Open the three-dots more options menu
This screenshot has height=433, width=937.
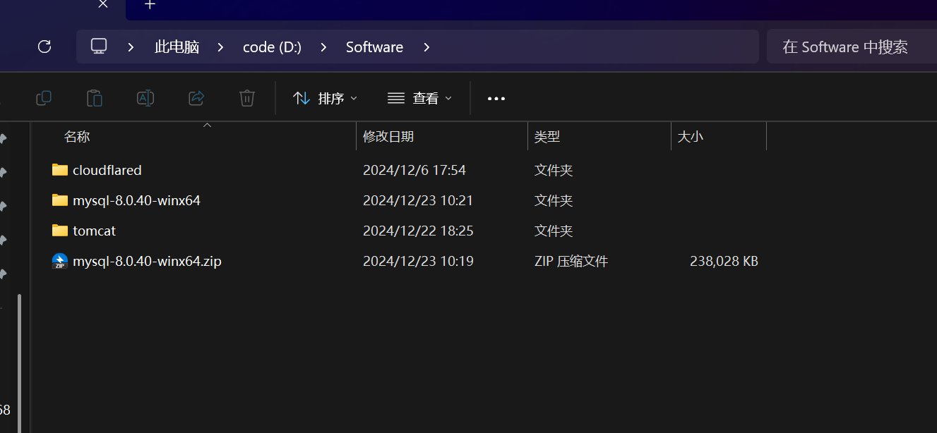point(496,99)
